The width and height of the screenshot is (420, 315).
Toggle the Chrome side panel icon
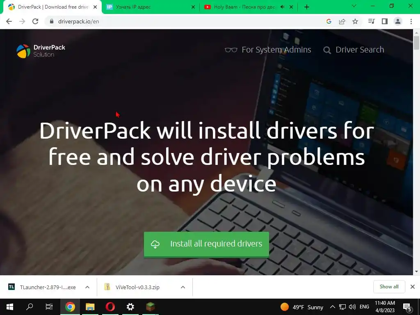pos(385,21)
